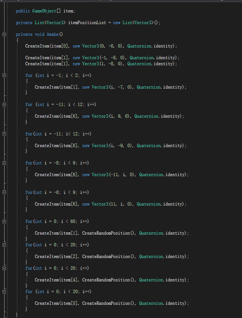This screenshot has width=242, height=318.
Task: Click the GameObject type in the item declaration
Action: pos(44,11)
